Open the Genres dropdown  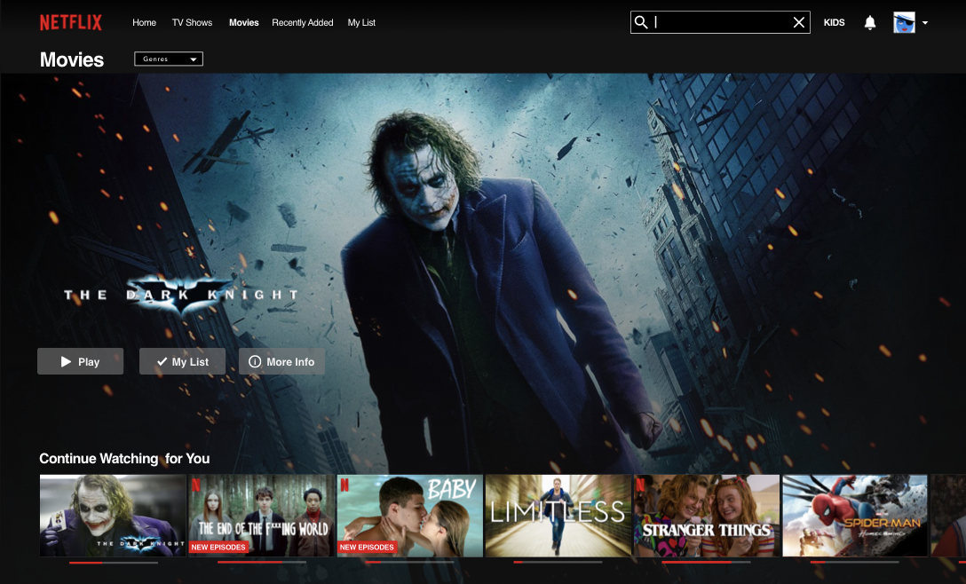(168, 59)
